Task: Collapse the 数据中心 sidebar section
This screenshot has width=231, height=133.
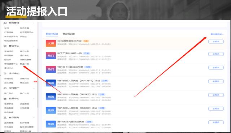Action: 34,99
